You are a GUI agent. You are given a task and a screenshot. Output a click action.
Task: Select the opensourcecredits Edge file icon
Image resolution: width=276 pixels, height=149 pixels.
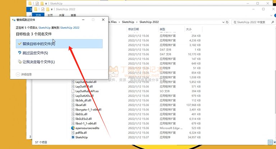73,128
